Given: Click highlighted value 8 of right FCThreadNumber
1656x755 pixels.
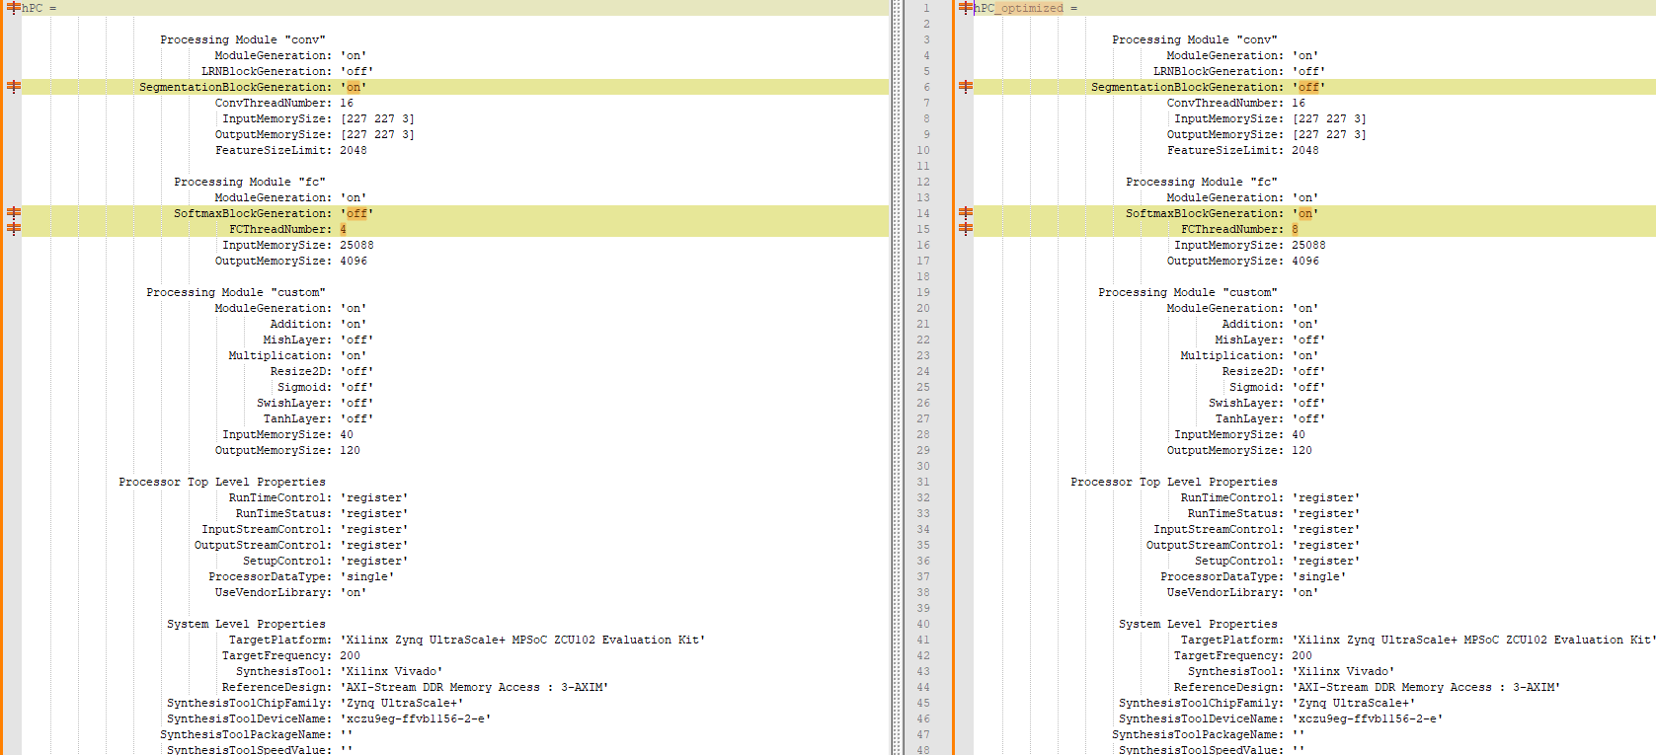Looking at the screenshot, I should click(1295, 229).
